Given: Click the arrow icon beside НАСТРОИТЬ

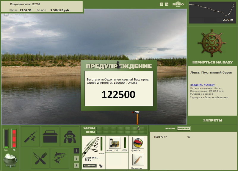Looking at the screenshot, I should (x=101, y=166).
